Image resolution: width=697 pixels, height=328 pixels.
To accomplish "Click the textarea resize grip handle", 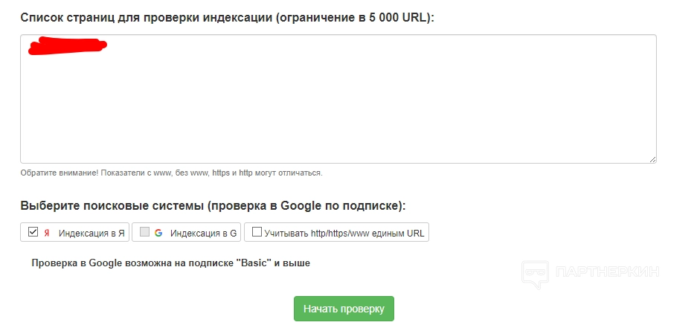I will tap(652, 159).
